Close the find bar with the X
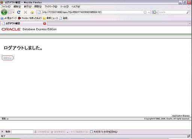192x139 pixels. pos(2,132)
